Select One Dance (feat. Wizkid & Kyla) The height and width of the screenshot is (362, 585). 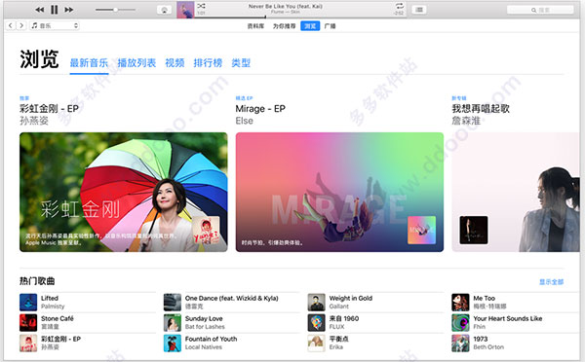232,299
